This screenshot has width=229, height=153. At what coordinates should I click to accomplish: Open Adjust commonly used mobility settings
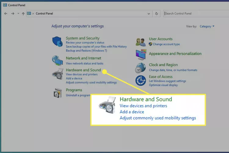91,82
